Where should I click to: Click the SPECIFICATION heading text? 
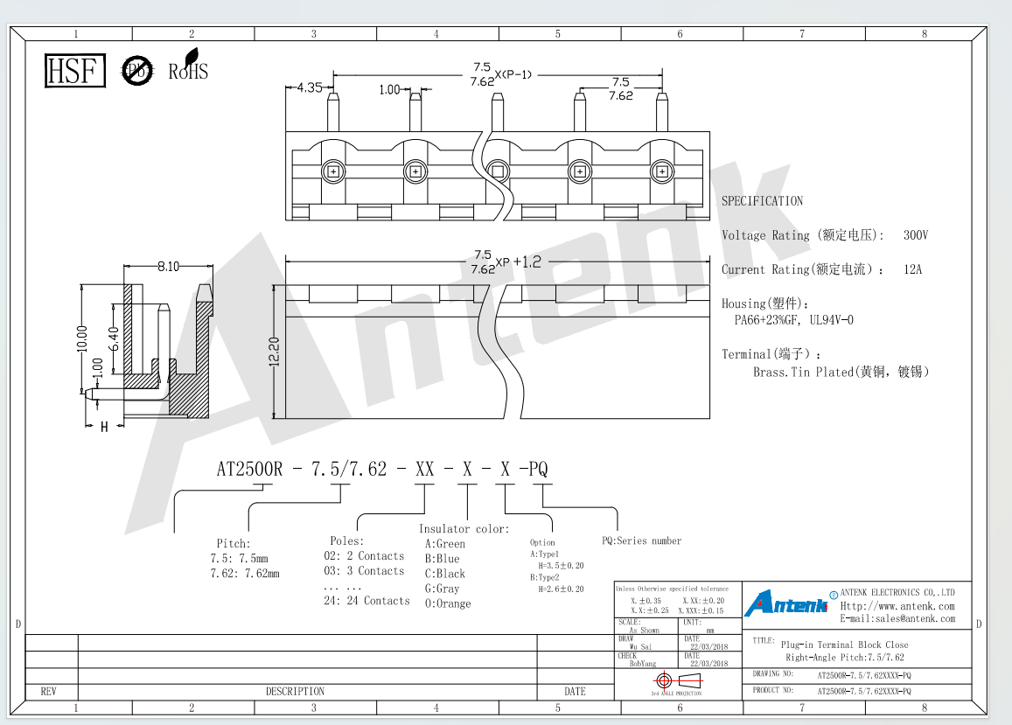coord(762,201)
